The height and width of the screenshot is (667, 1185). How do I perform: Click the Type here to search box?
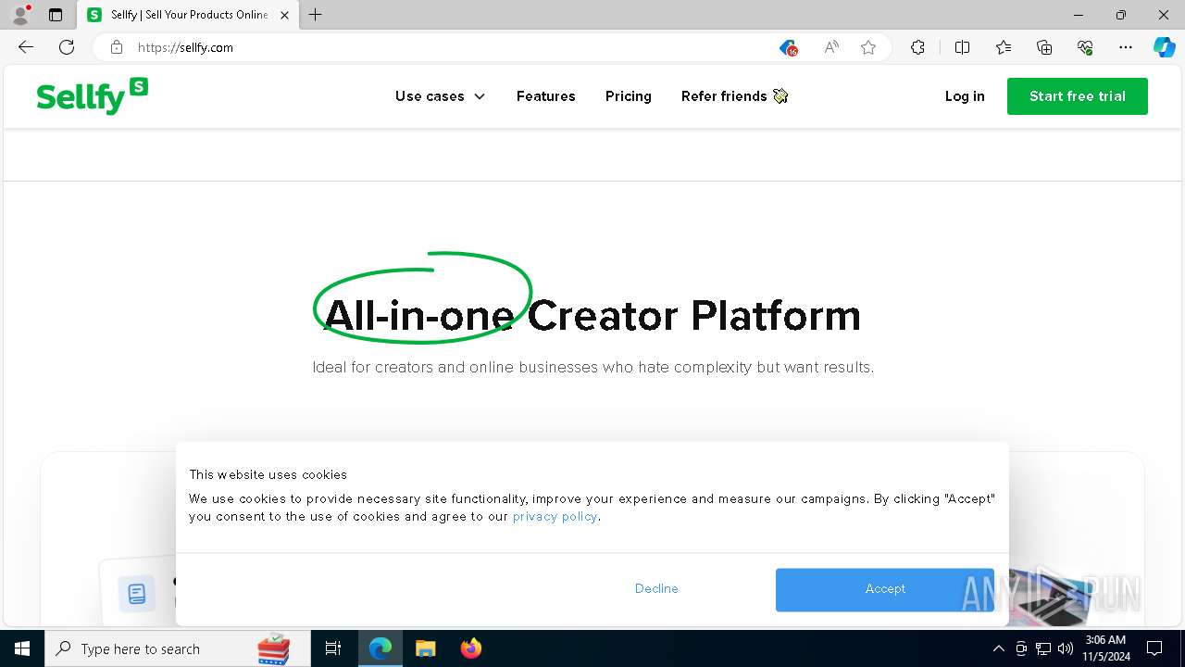[x=176, y=648]
